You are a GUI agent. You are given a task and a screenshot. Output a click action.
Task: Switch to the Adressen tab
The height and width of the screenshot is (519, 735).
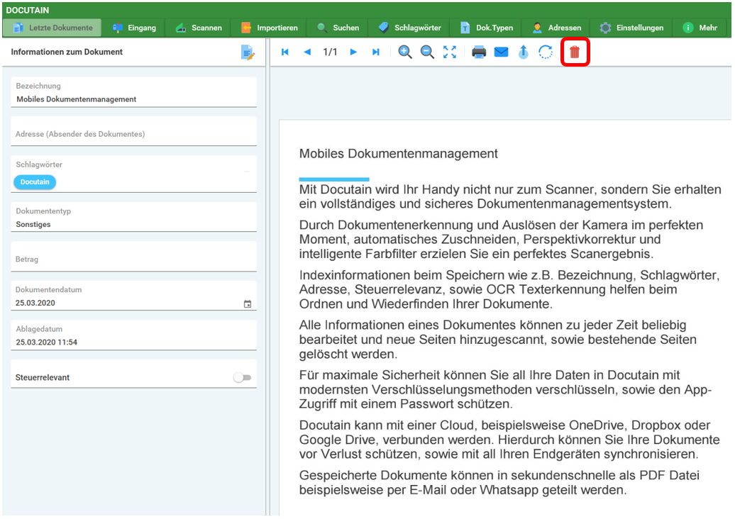click(557, 28)
